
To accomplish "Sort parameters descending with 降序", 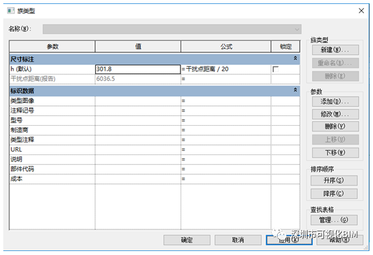I will [x=334, y=193].
